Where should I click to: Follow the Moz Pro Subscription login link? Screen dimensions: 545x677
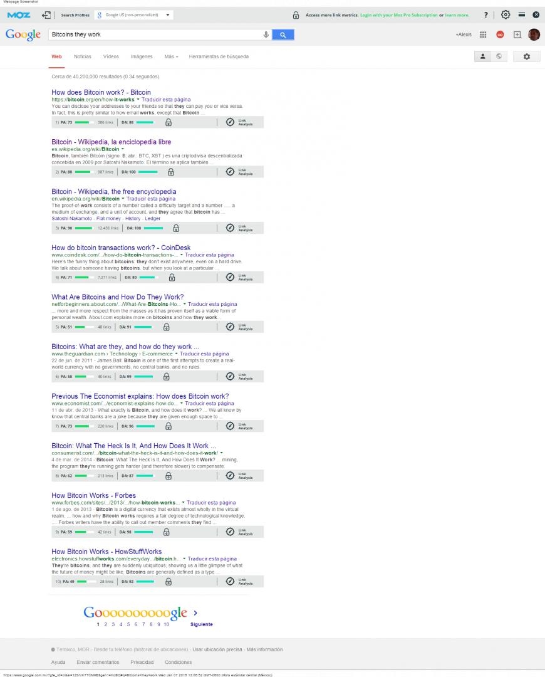398,15
